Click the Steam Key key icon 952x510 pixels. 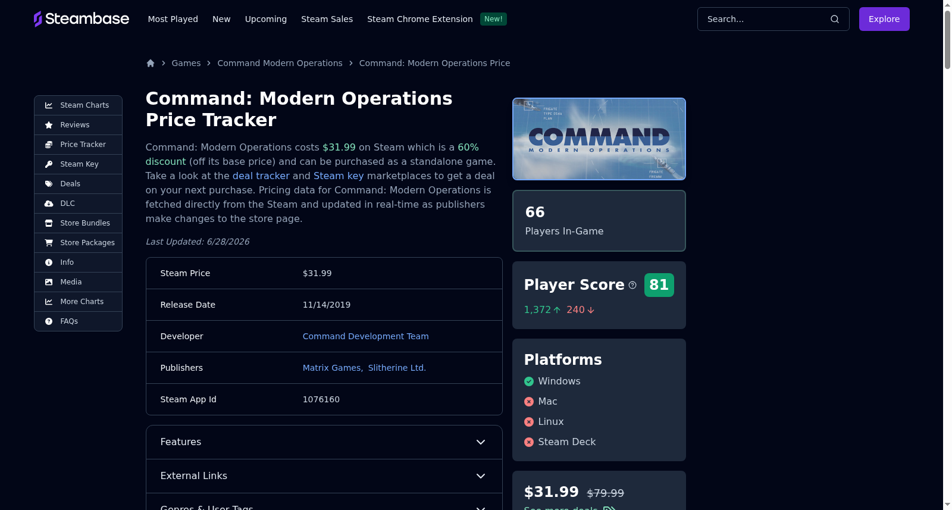pos(49,164)
